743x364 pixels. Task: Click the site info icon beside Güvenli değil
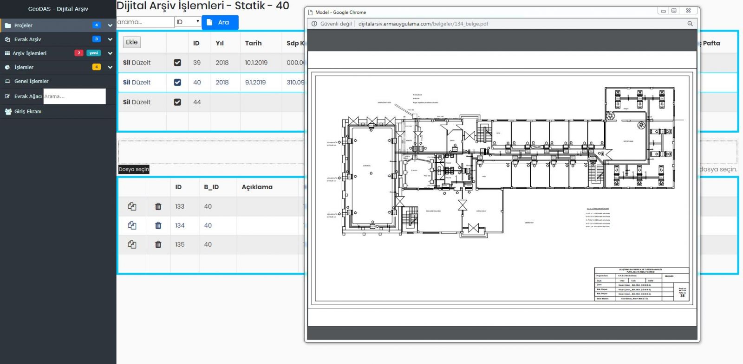pyautogui.click(x=314, y=24)
